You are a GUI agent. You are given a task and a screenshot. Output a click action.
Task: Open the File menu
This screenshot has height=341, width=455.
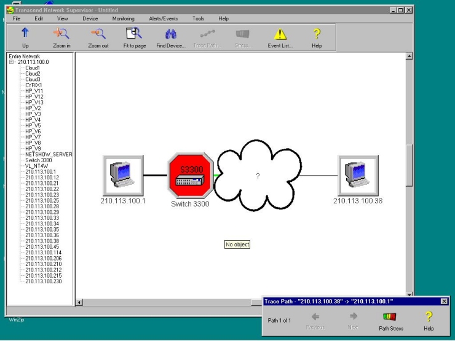pos(17,18)
